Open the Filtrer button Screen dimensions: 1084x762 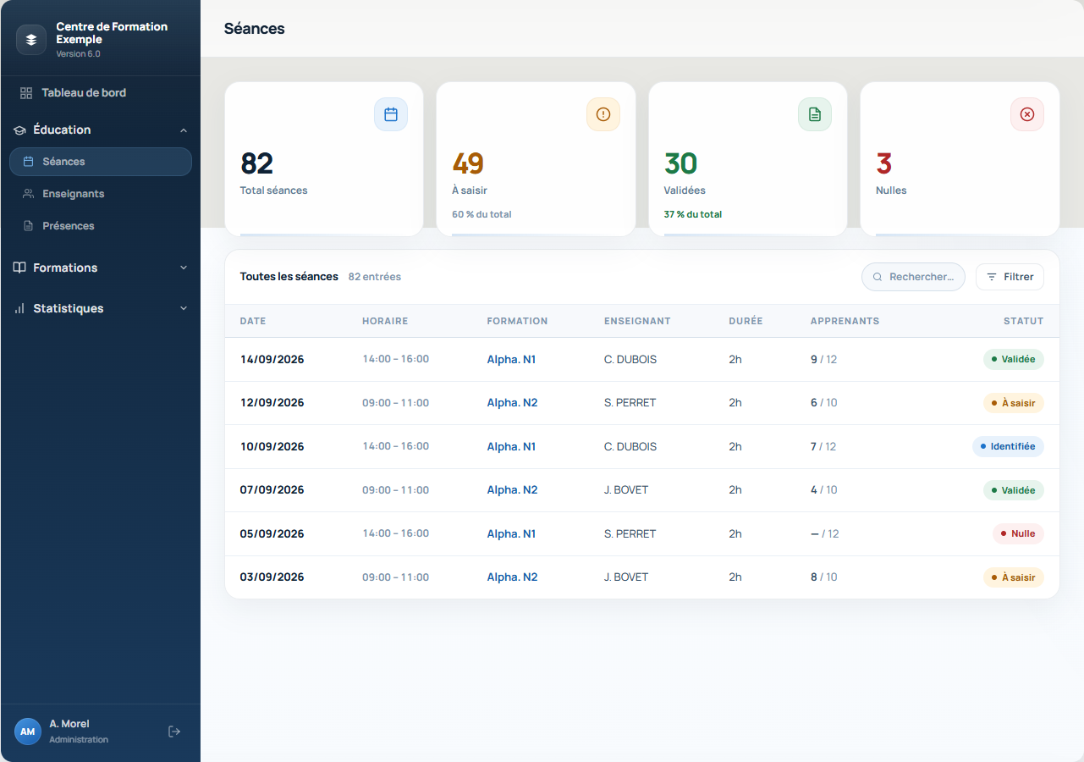(1010, 277)
